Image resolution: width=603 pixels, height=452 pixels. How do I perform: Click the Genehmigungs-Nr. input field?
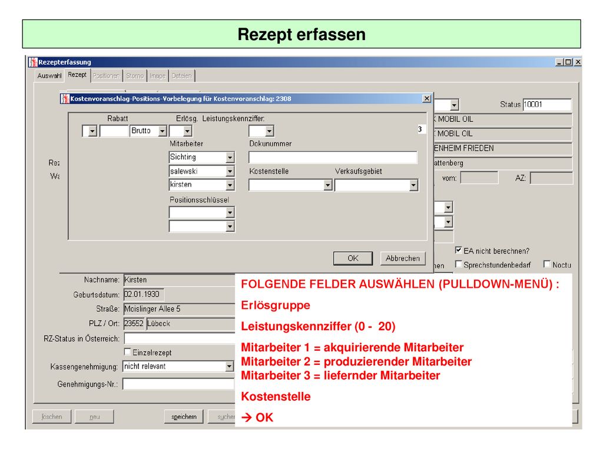pyautogui.click(x=178, y=384)
